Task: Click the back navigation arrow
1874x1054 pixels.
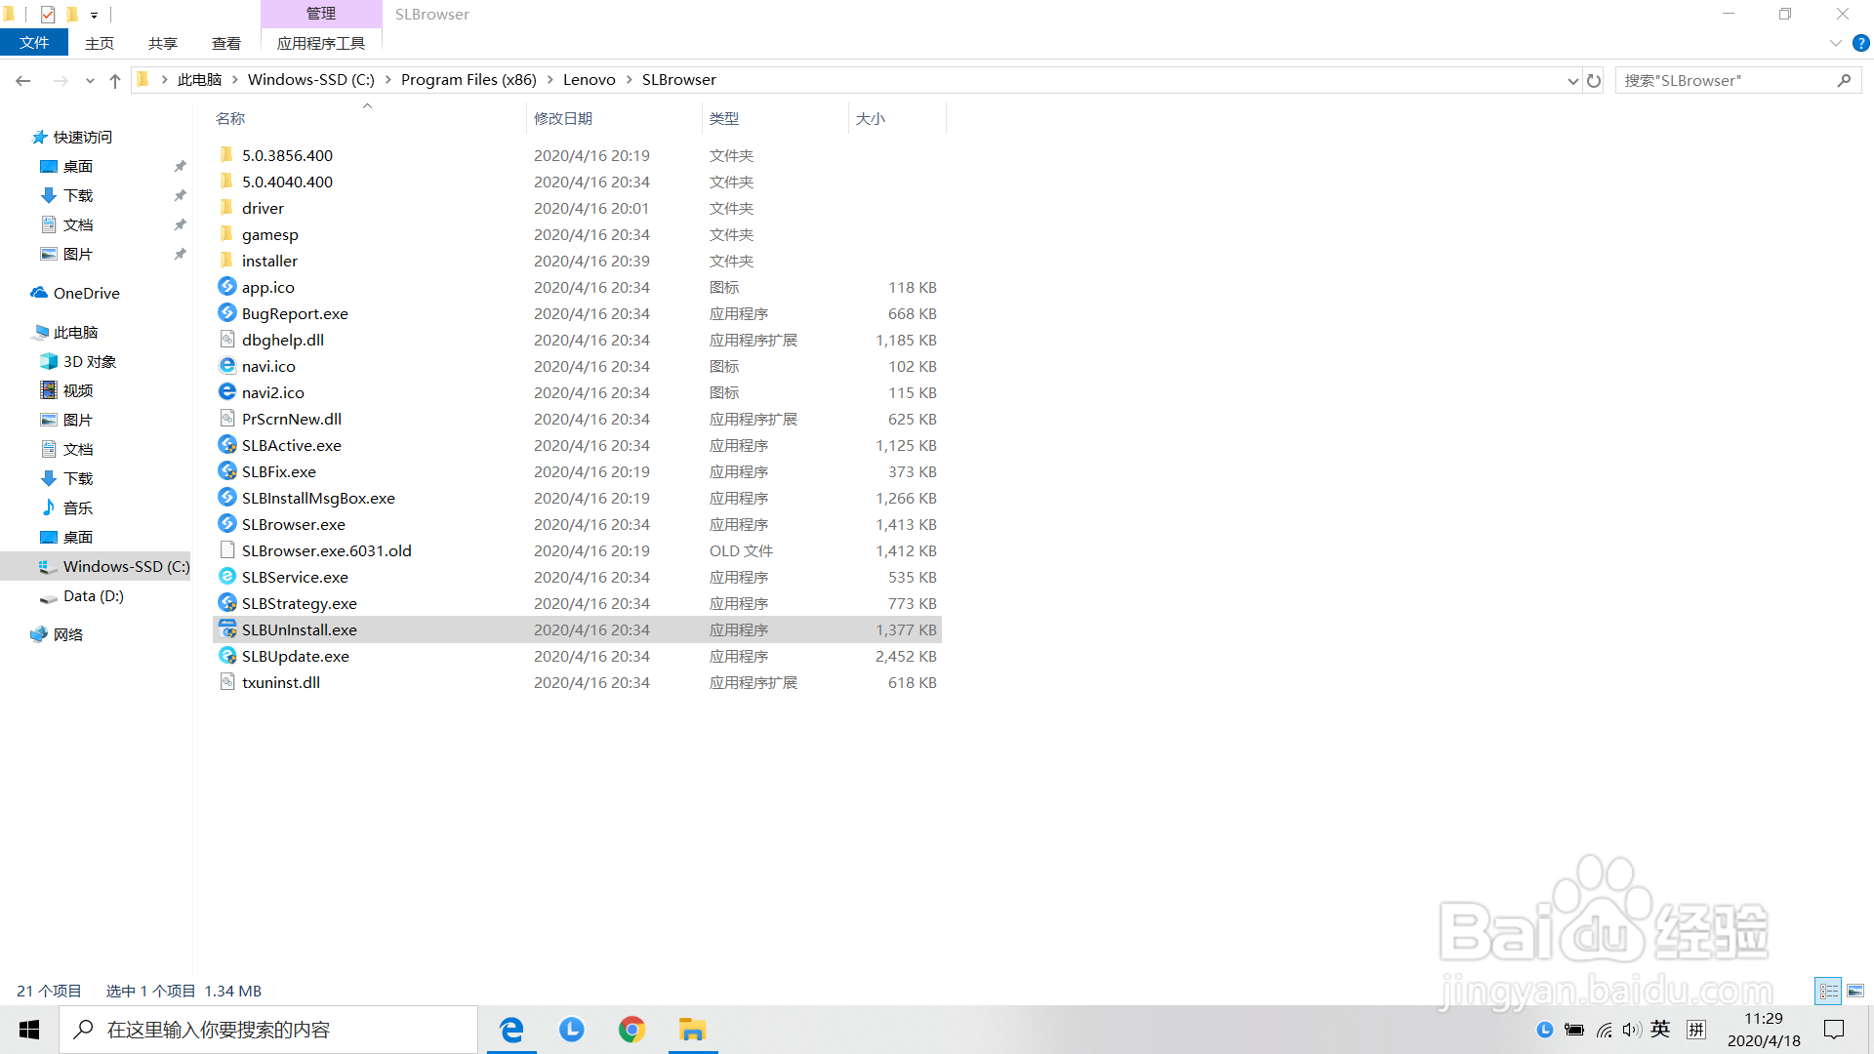Action: coord(23,80)
